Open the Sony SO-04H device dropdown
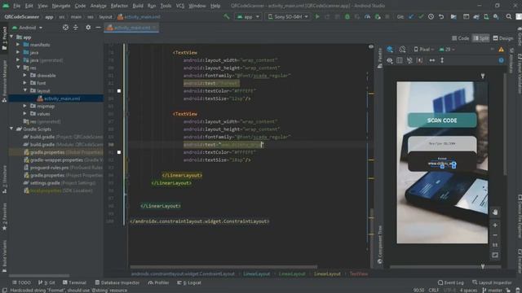522x293 pixels. (x=288, y=16)
